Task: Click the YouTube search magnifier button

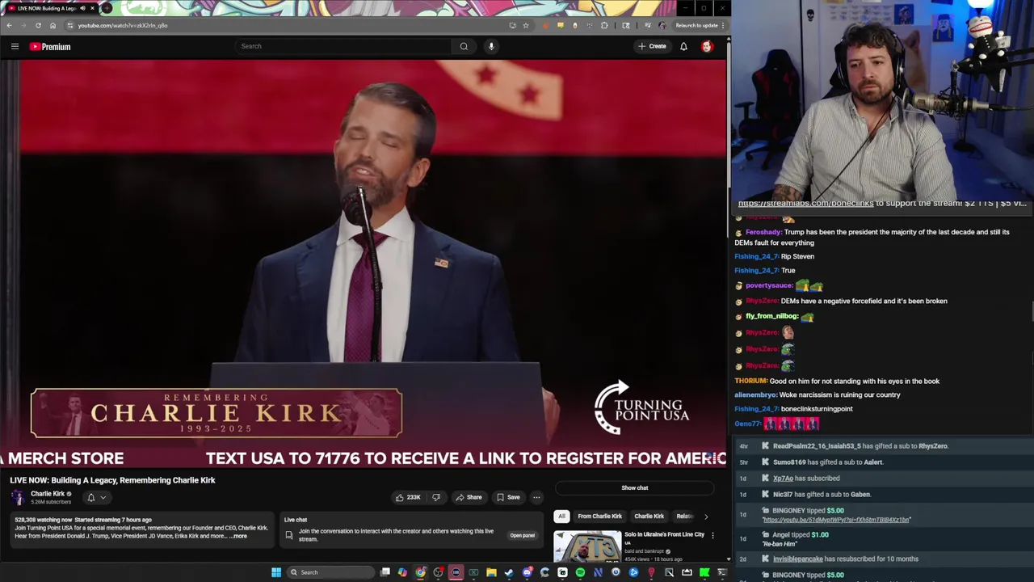Action: [464, 46]
